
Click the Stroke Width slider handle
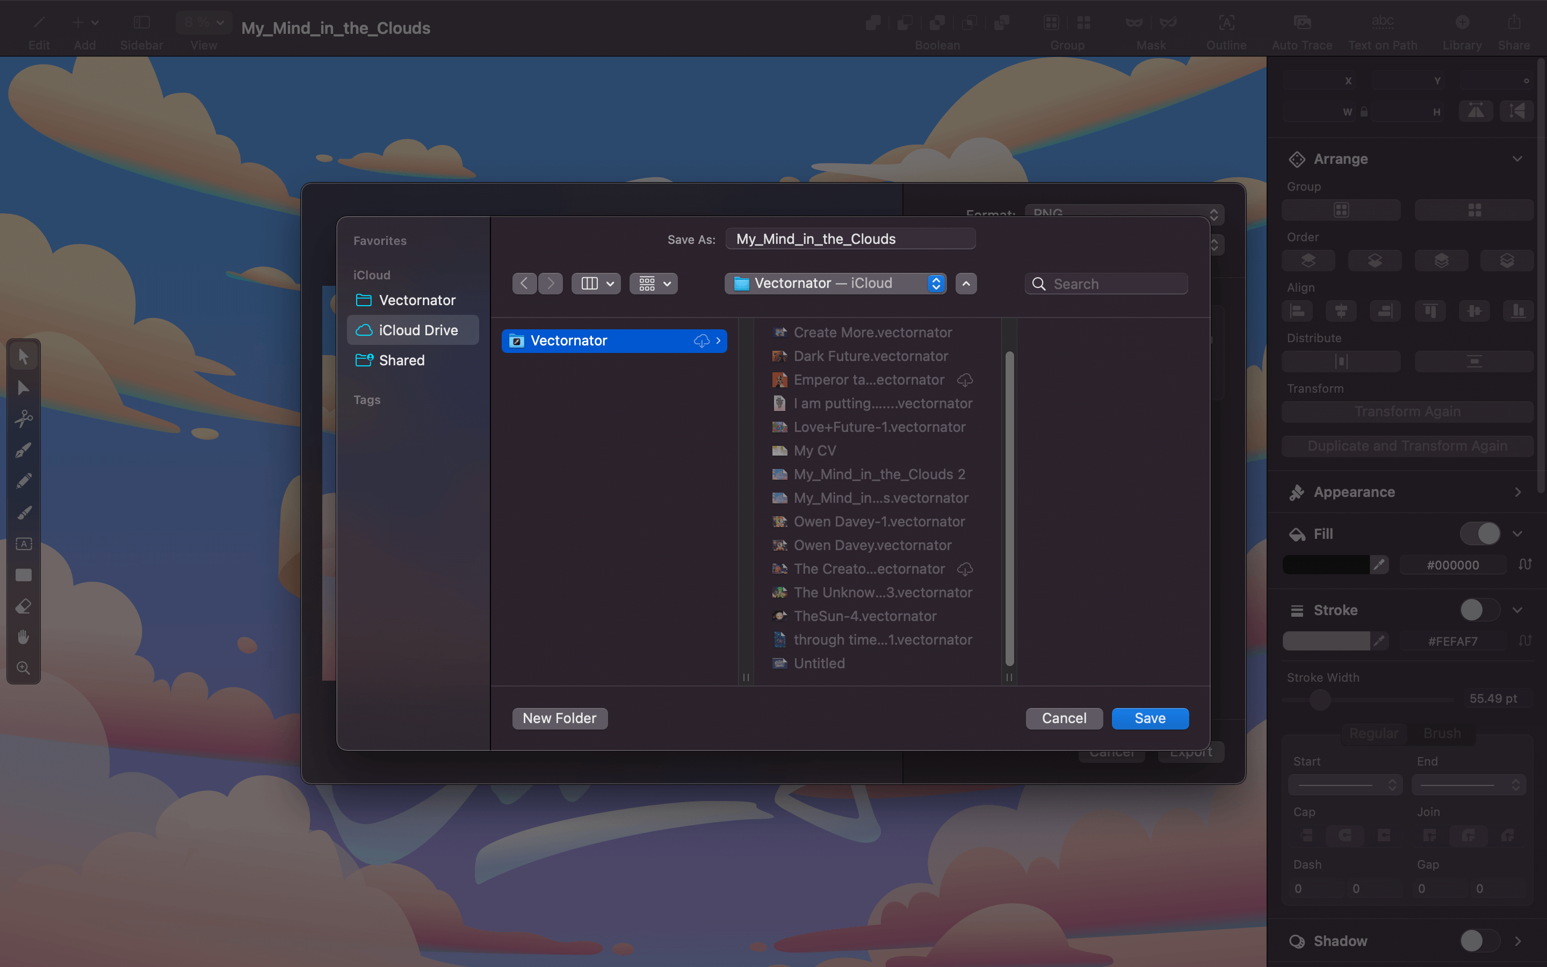[1320, 699]
